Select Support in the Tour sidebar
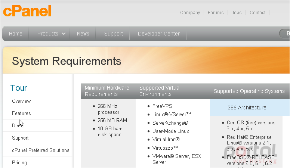 coord(20,138)
